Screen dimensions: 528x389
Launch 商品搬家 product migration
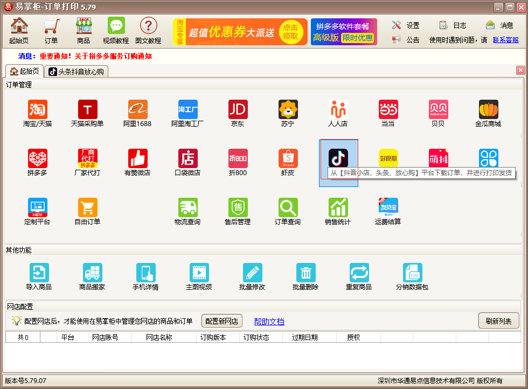(x=92, y=277)
